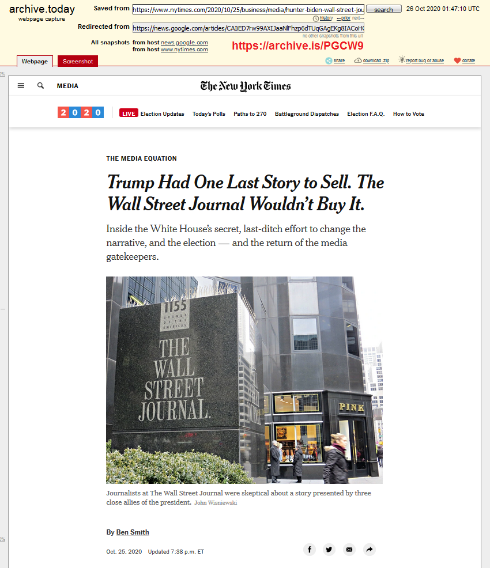The width and height of the screenshot is (490, 568).
Task: Open Today's Polls
Action: click(x=209, y=113)
